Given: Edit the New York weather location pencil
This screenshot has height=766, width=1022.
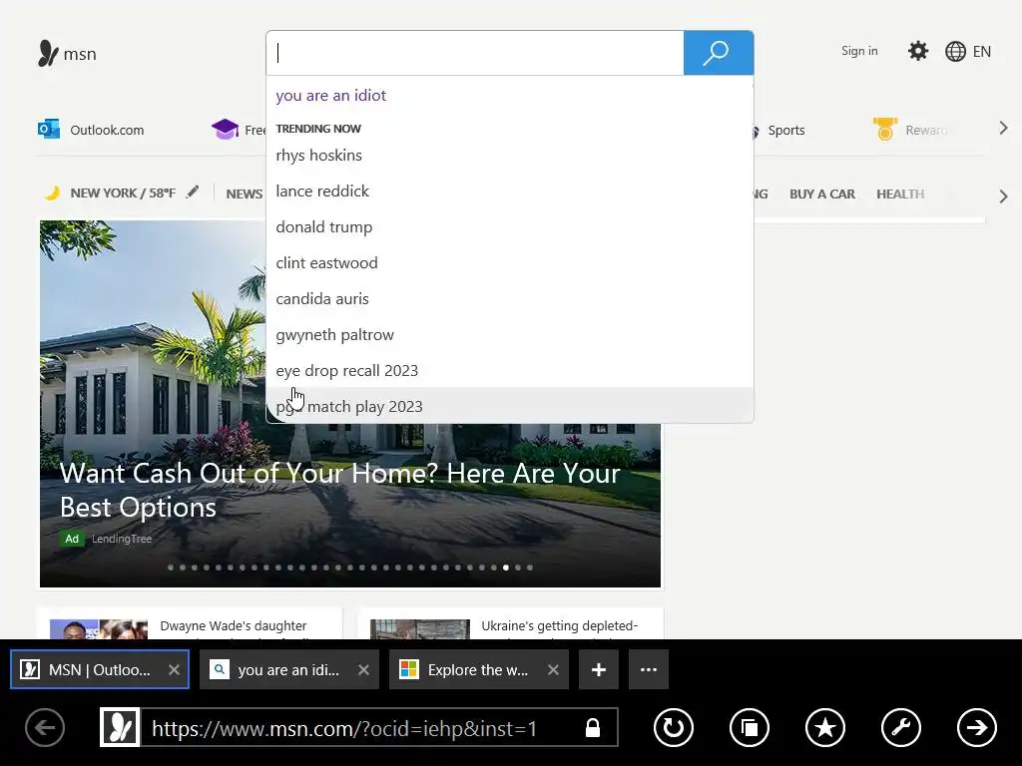Looking at the screenshot, I should [x=193, y=192].
